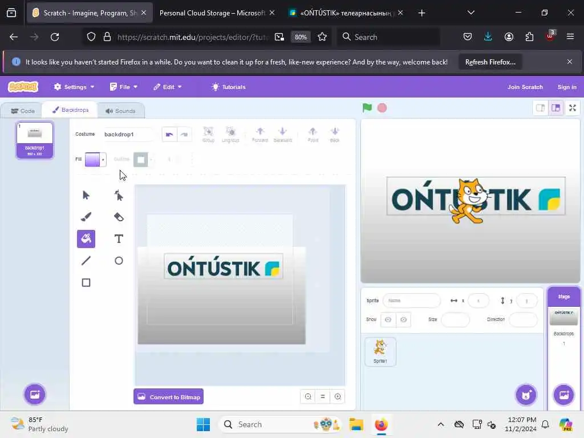
Task: Click the Fill color swatch
Action: (x=92, y=160)
